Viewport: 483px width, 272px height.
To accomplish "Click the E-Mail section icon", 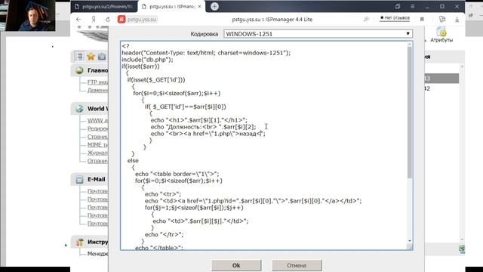I will (x=79, y=180).
